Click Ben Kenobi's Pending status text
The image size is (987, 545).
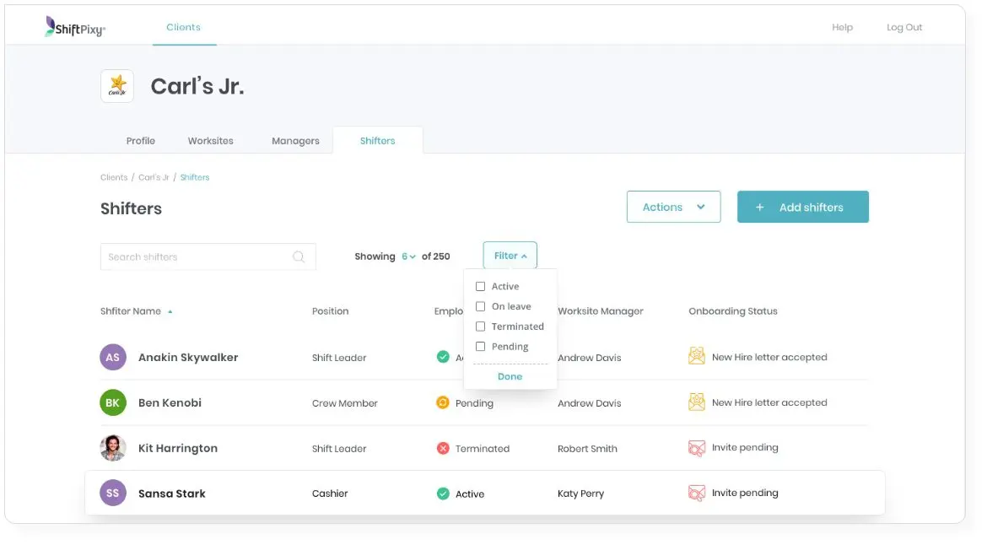point(474,403)
